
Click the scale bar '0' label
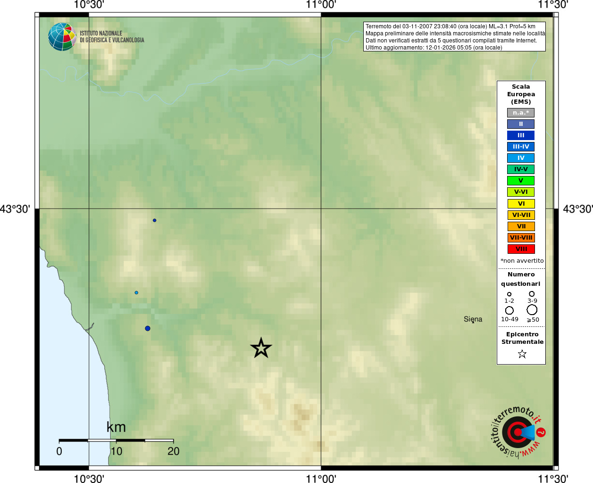click(x=59, y=451)
